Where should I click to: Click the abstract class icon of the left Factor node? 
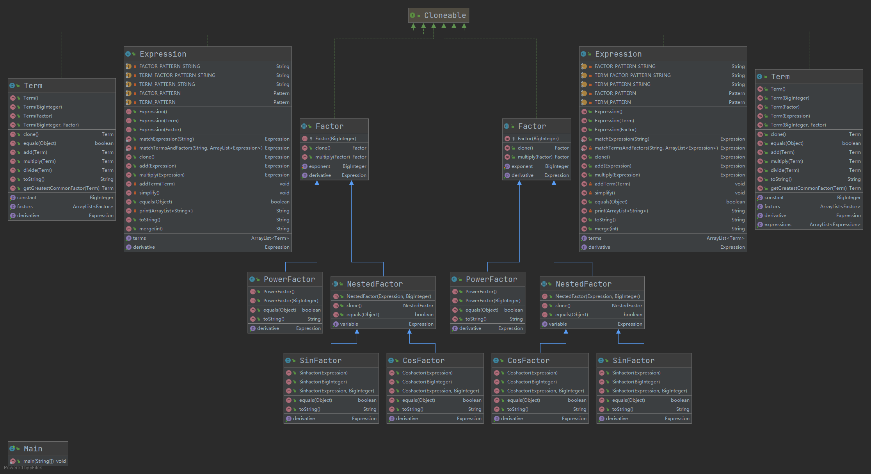click(x=304, y=126)
